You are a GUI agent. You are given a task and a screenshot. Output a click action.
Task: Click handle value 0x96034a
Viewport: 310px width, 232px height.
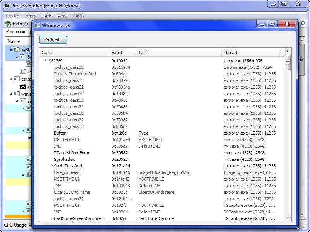tap(121, 87)
